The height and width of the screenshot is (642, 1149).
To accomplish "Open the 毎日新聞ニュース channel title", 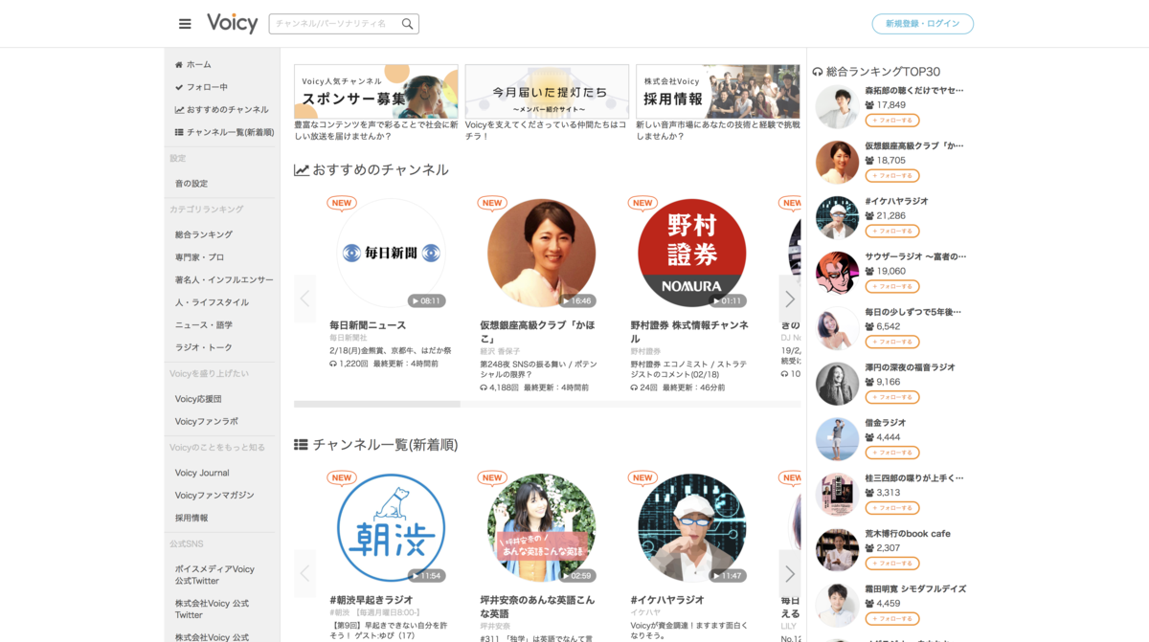I will (x=368, y=325).
